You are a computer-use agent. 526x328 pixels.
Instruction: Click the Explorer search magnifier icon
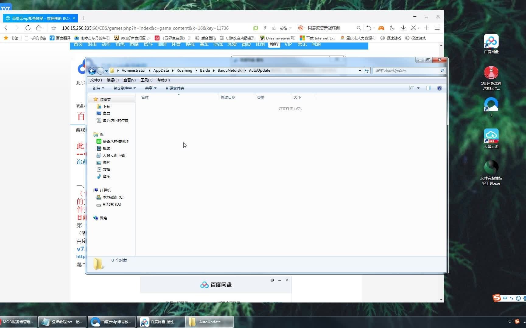pyautogui.click(x=442, y=70)
